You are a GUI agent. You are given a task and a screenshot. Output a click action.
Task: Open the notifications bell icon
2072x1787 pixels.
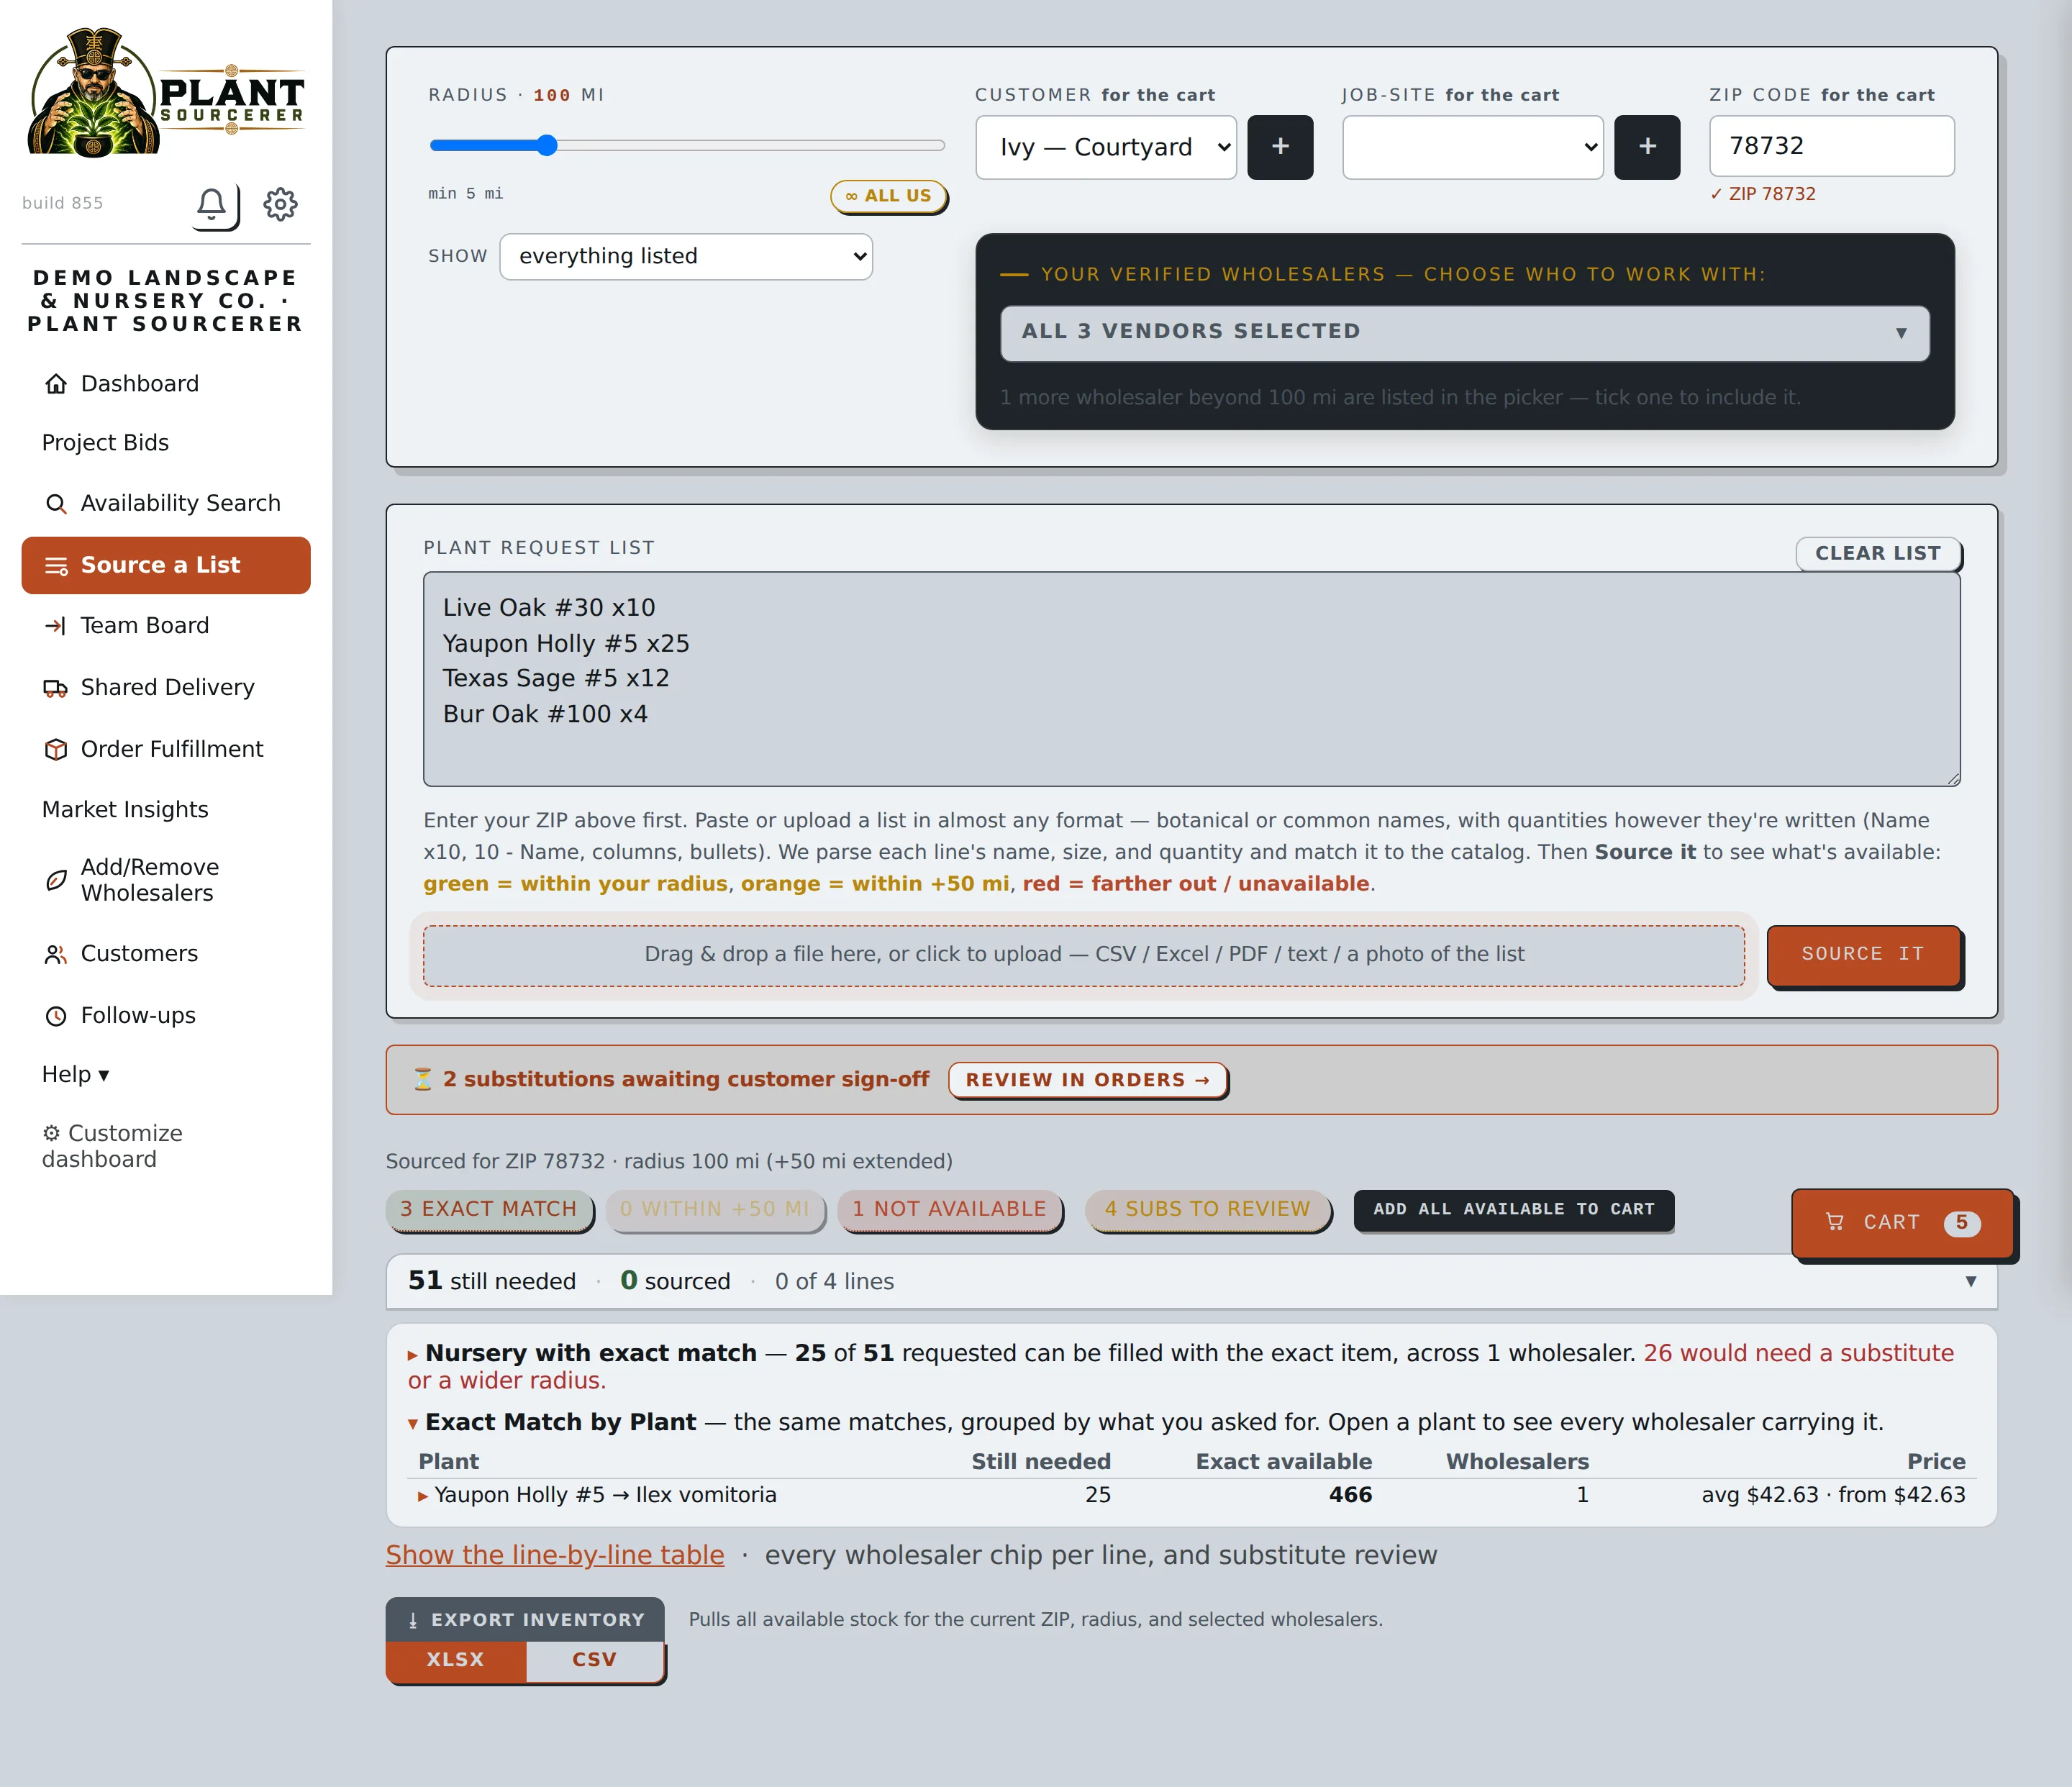click(212, 204)
